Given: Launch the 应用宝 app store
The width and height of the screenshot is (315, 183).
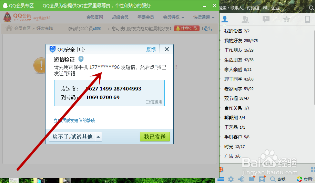Looking at the screenshot, I should pyautogui.click(x=306, y=179).
